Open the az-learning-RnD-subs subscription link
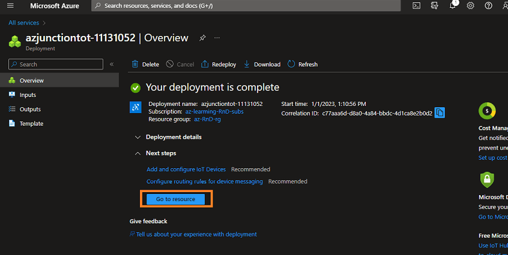 [x=214, y=112]
